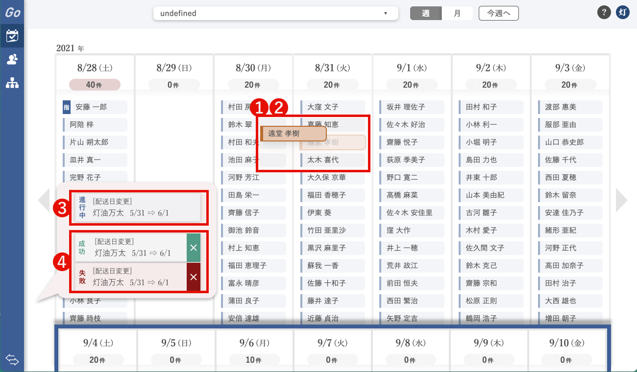Viewport: 637px width, 372px height.
Task: Click the Go logo in sidebar
Action: (12, 12)
